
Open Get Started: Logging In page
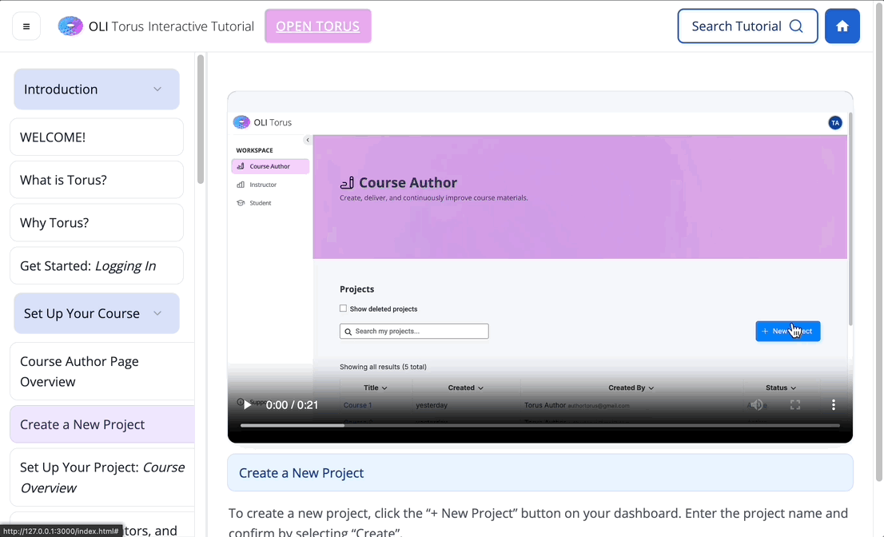(x=97, y=265)
